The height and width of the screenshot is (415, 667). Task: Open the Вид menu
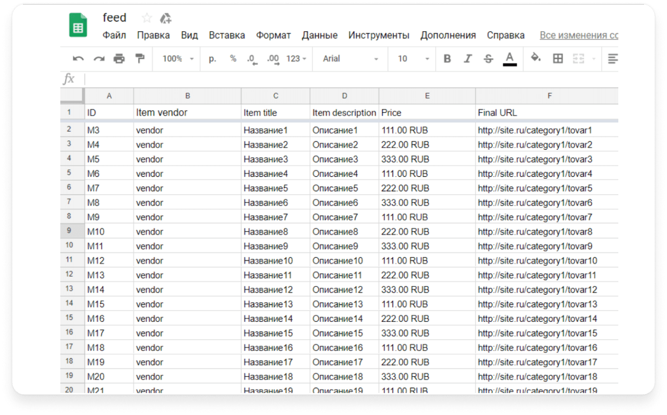click(x=189, y=35)
